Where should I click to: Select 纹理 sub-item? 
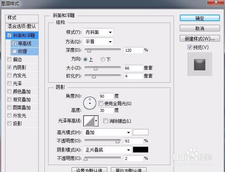tap(24, 51)
